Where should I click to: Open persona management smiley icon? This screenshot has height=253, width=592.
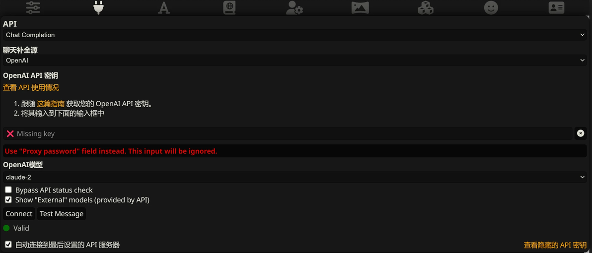(x=491, y=7)
